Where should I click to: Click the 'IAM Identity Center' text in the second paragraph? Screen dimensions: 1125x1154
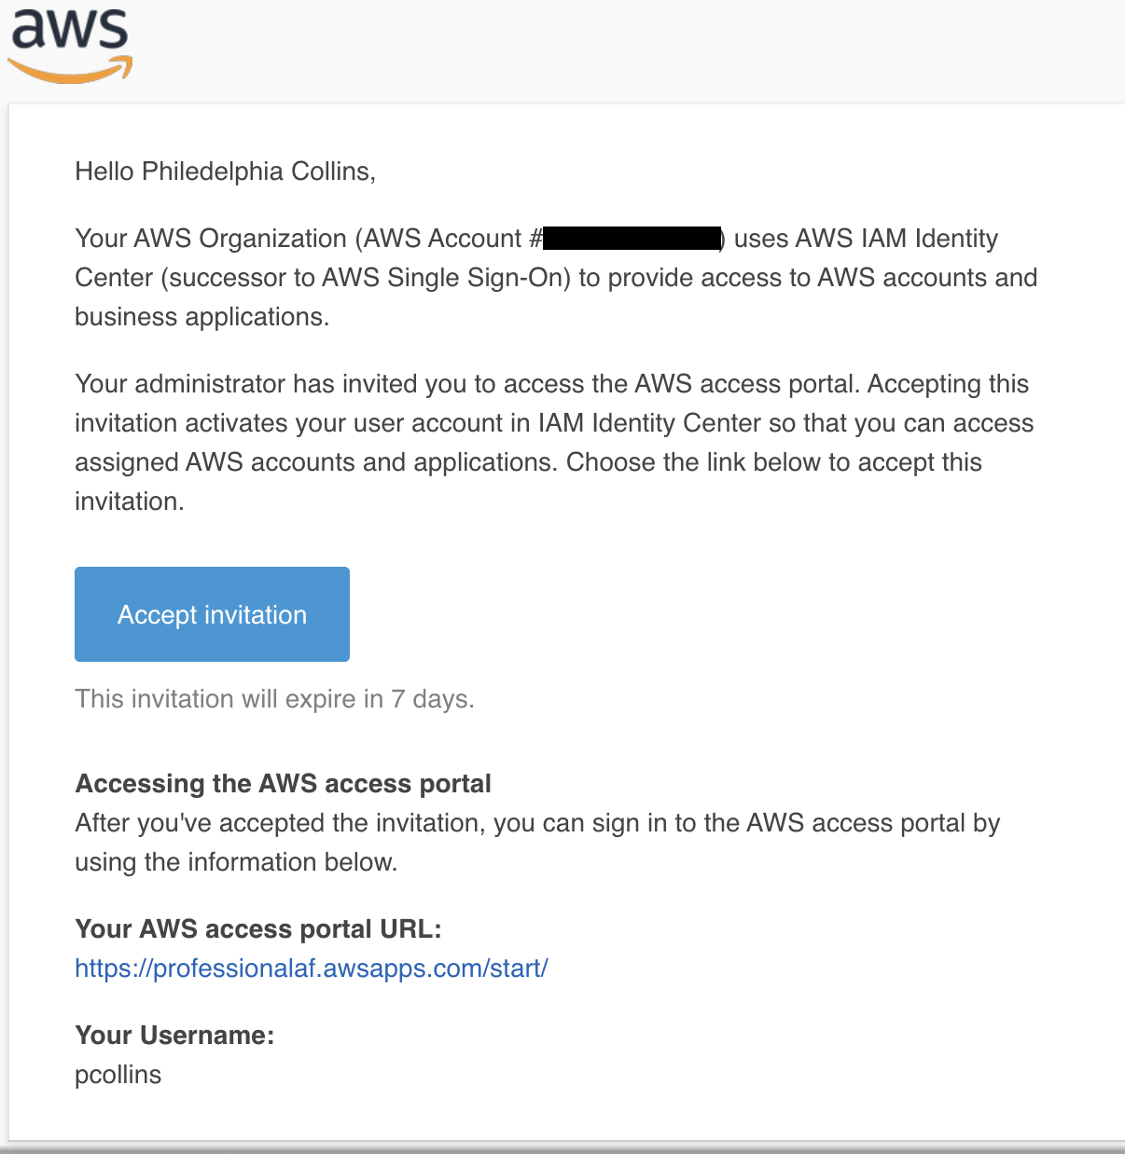(x=649, y=423)
